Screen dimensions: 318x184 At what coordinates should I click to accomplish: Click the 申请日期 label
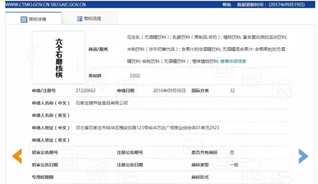126,91
